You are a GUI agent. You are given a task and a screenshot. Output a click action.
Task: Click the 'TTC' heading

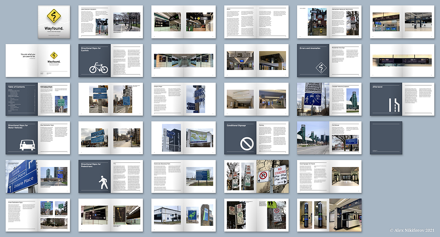(x=114, y=164)
